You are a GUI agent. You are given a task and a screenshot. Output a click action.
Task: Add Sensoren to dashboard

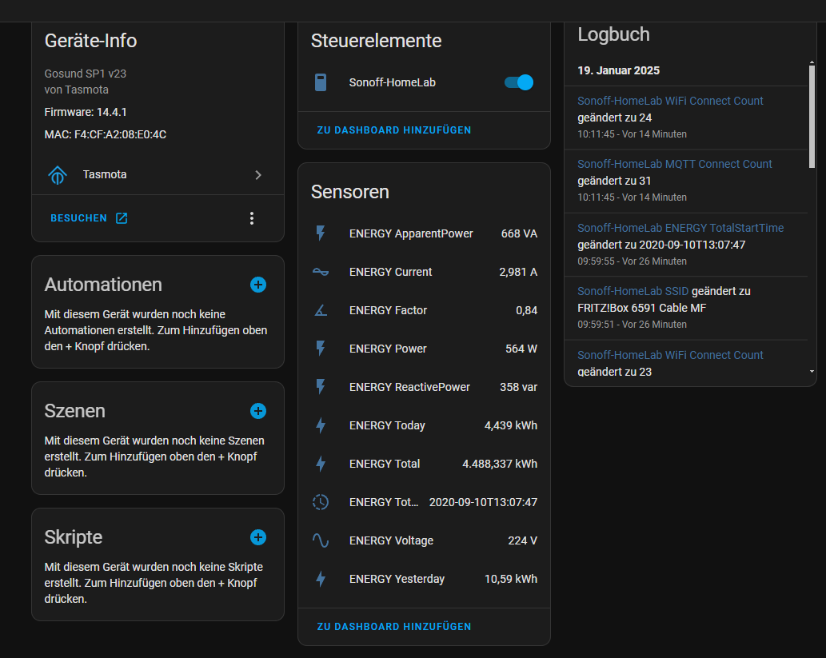pyautogui.click(x=394, y=627)
